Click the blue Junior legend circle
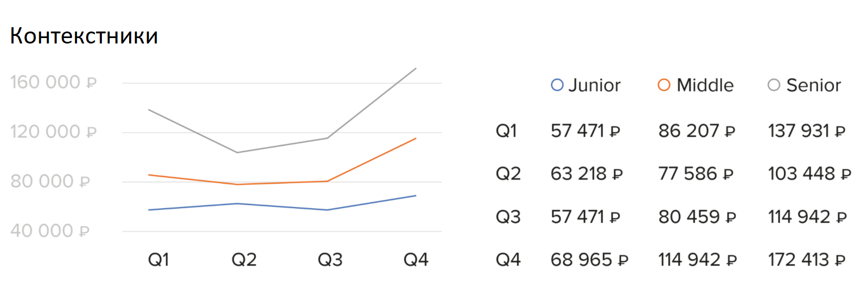The width and height of the screenshot is (865, 287). click(557, 85)
